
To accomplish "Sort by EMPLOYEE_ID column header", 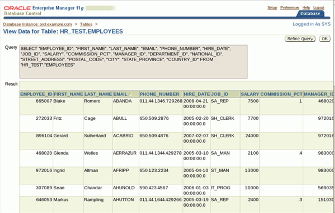I will 36,94.
